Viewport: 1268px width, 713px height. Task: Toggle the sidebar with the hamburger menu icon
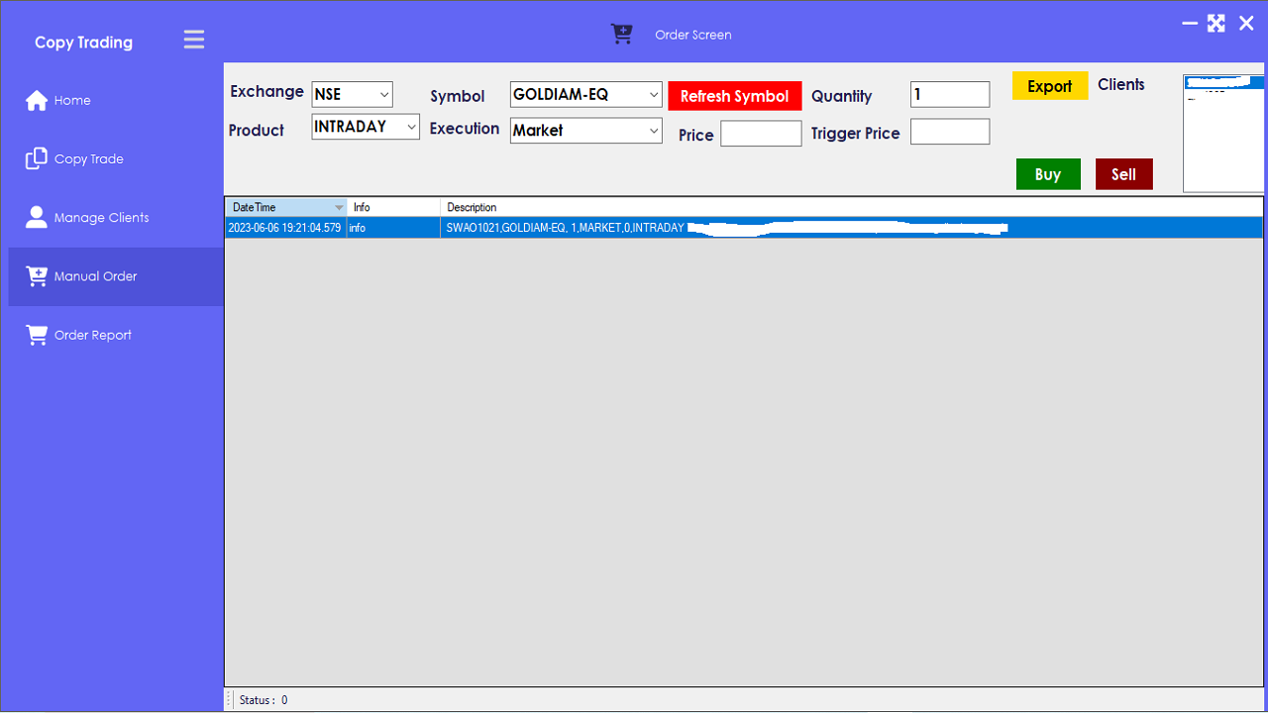(x=194, y=40)
